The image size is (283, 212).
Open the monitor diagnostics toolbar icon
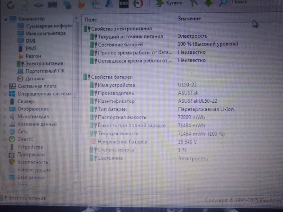(x=67, y=5)
